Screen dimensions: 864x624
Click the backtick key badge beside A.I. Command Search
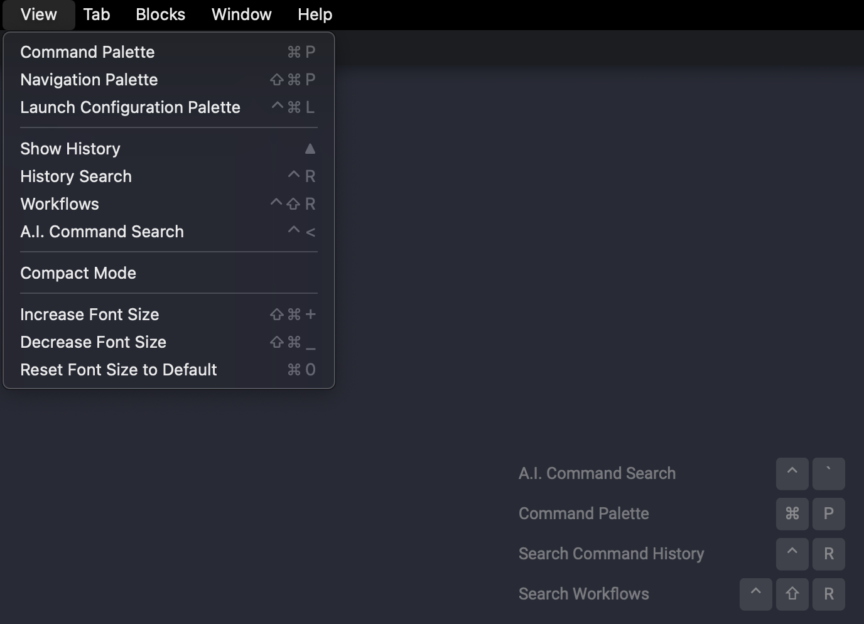[x=828, y=473]
